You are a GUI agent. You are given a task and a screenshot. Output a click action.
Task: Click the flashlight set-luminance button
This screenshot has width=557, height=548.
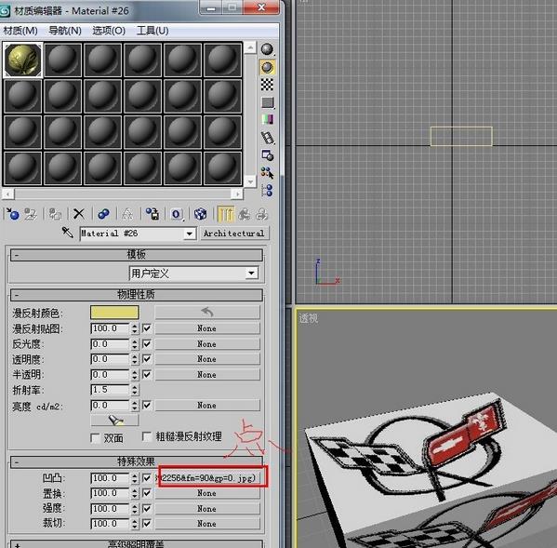(114, 421)
